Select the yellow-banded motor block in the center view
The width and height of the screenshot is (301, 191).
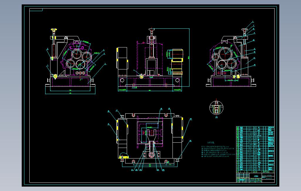pos(177,61)
